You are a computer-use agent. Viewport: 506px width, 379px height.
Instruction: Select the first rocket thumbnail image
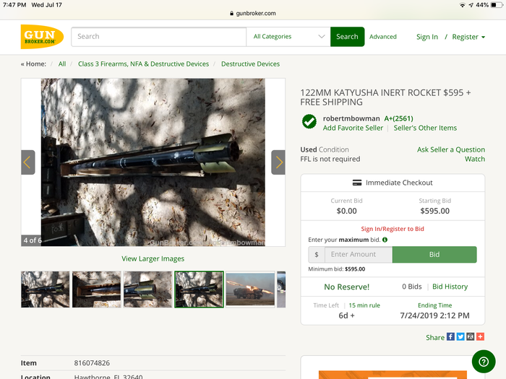coord(46,289)
